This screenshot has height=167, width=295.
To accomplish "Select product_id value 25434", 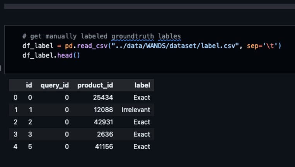I will click(103, 98).
